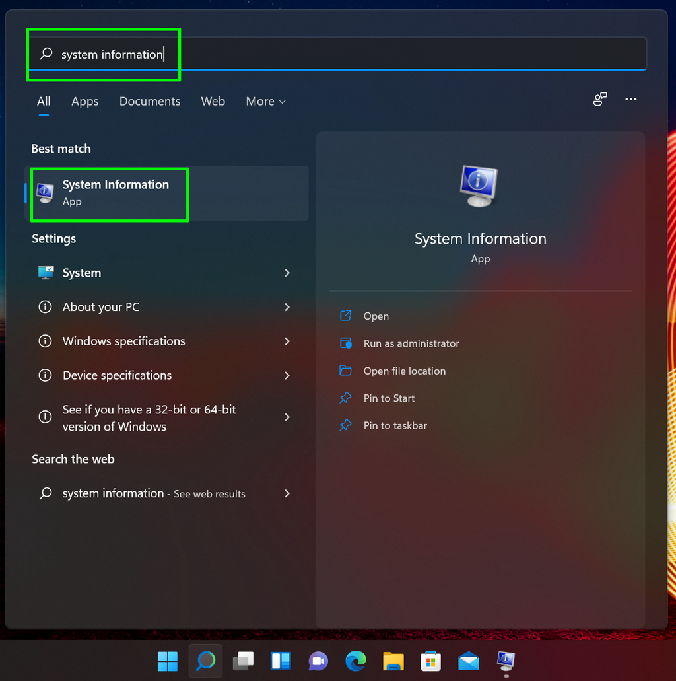This screenshot has width=676, height=681.
Task: Expand the More filter dropdown
Action: (265, 101)
